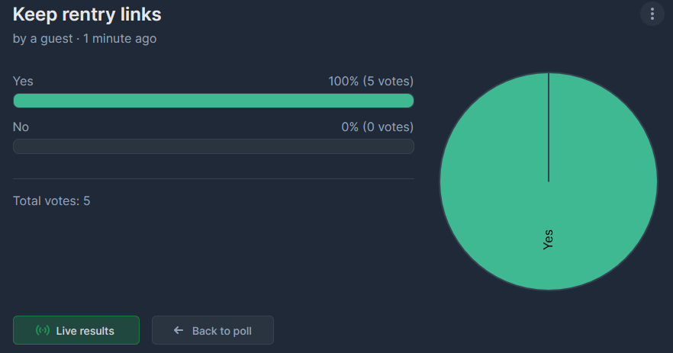Toggle the Live results button
The width and height of the screenshot is (673, 353).
76,330
